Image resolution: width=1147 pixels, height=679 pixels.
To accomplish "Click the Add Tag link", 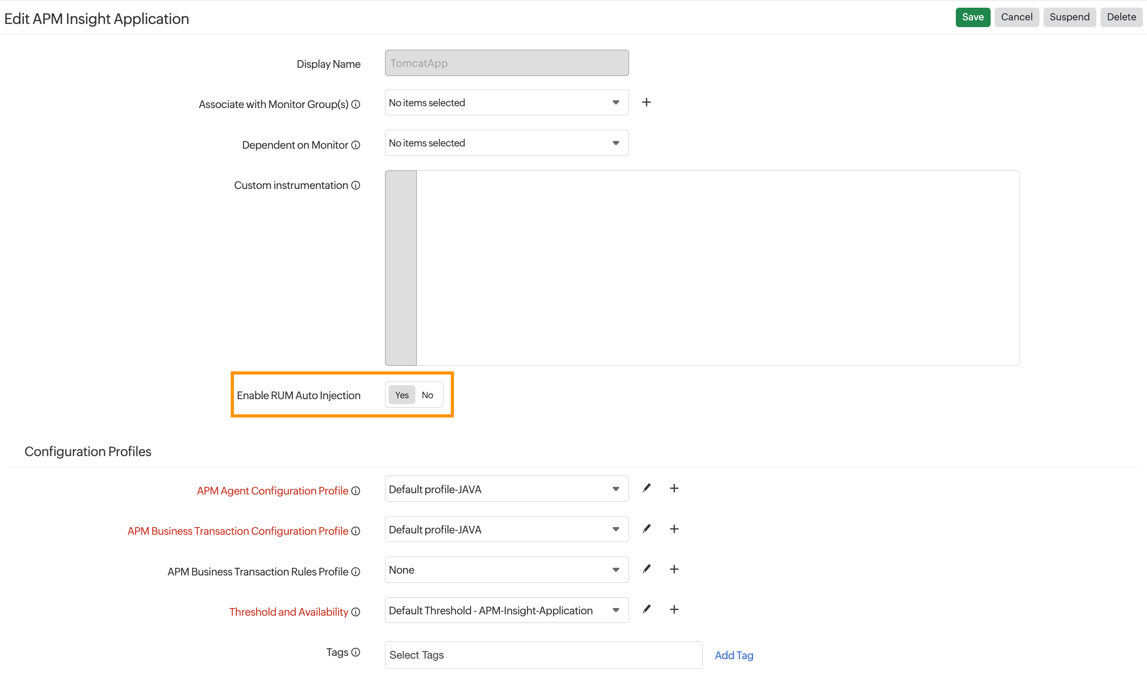I will (x=733, y=655).
